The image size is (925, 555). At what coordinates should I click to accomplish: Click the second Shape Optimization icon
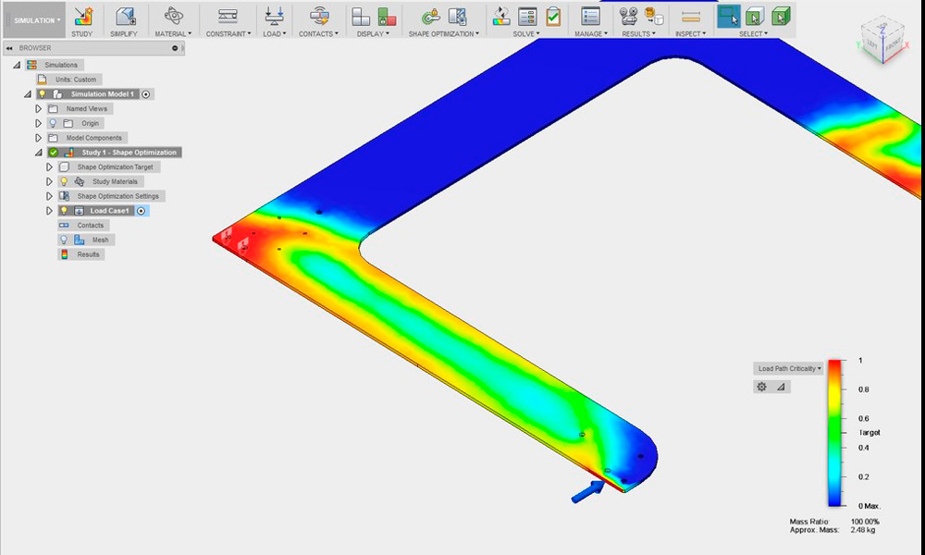click(457, 16)
